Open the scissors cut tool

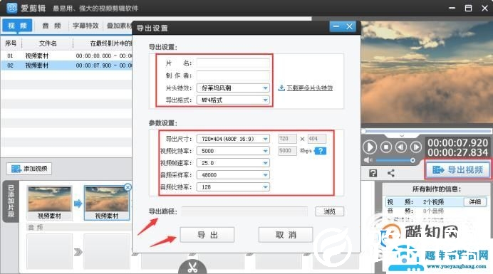(192, 267)
